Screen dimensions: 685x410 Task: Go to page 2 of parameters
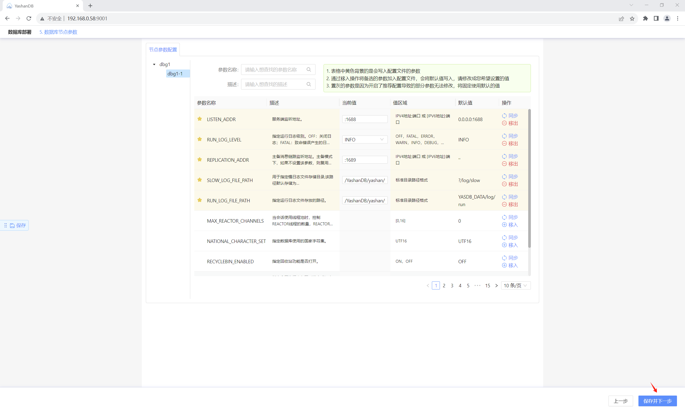(x=444, y=285)
